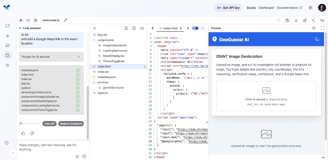Click the code assistant panel scrollbar
The height and width of the screenshot is (160, 328).
pos(88,112)
